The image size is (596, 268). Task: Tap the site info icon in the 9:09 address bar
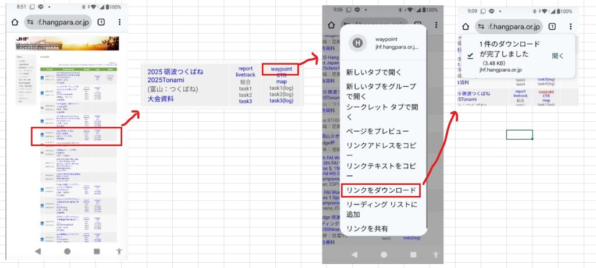(481, 26)
